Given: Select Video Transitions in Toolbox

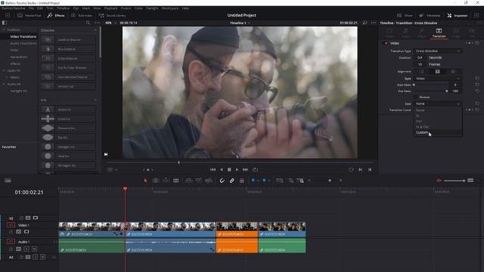Looking at the screenshot, I should click(23, 37).
